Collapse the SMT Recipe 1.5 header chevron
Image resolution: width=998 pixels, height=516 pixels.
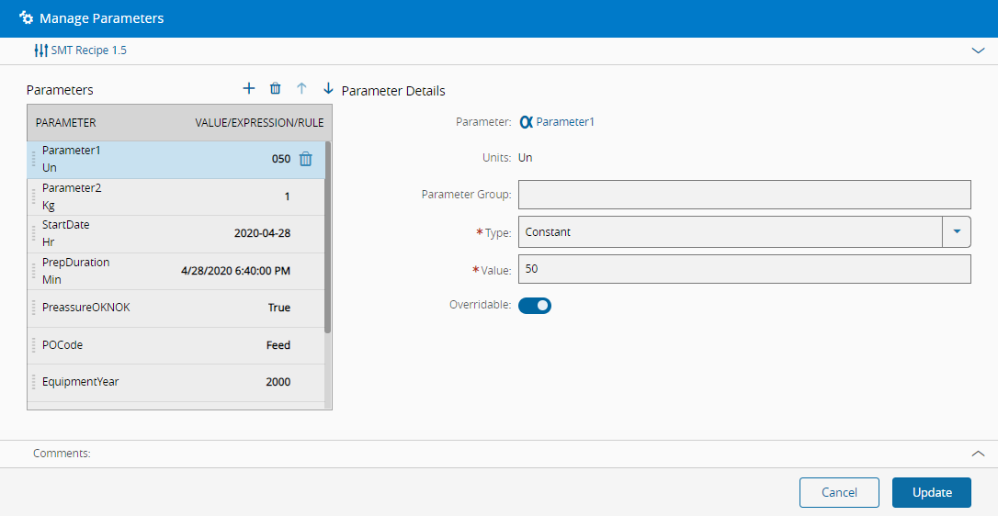[978, 50]
